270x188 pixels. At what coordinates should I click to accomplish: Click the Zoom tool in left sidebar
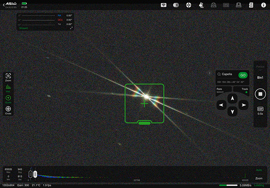coord(8,77)
